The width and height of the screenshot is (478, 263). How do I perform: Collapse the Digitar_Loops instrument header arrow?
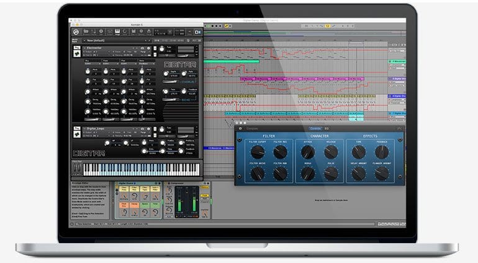tap(85, 129)
